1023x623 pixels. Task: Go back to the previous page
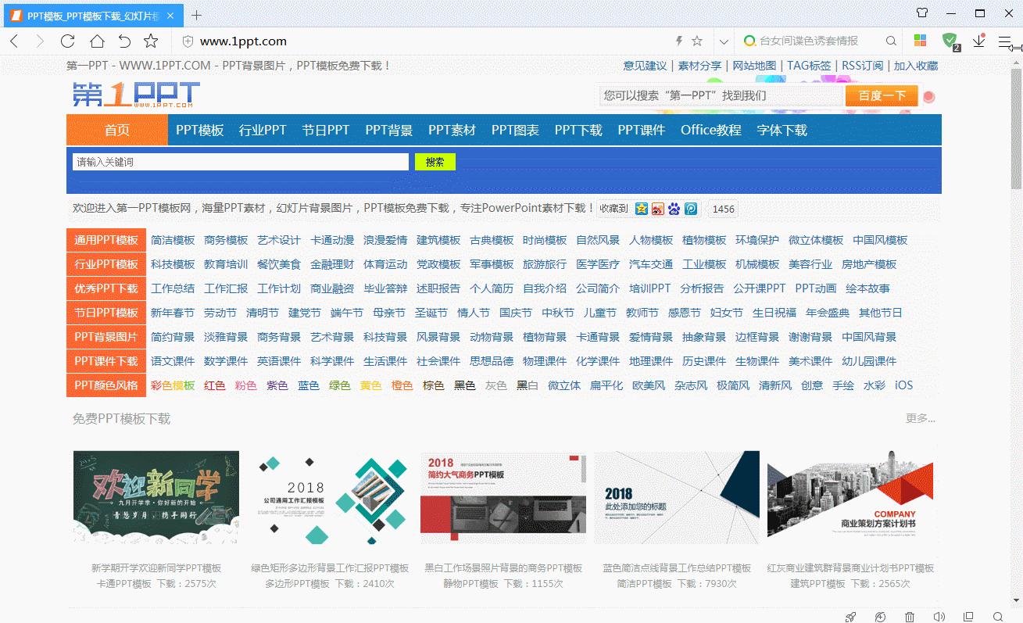14,41
